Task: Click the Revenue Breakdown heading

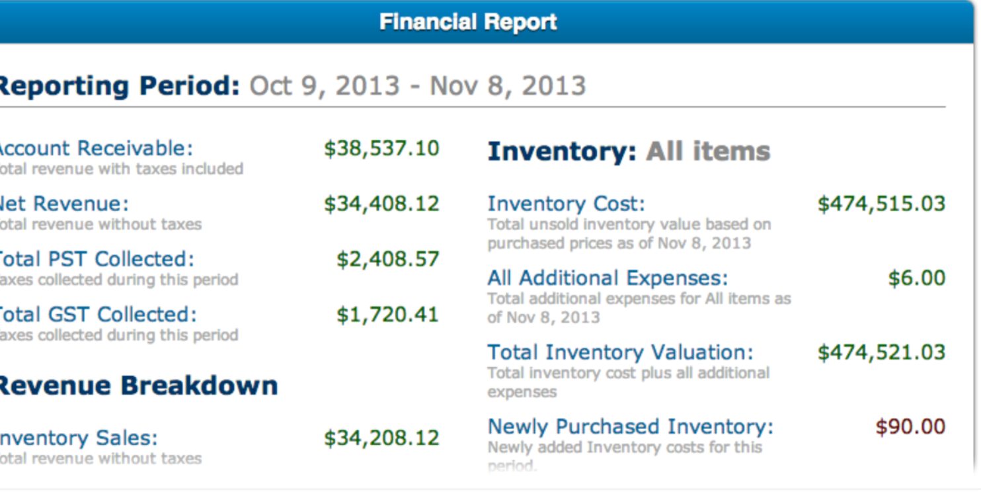Action: pos(137,386)
